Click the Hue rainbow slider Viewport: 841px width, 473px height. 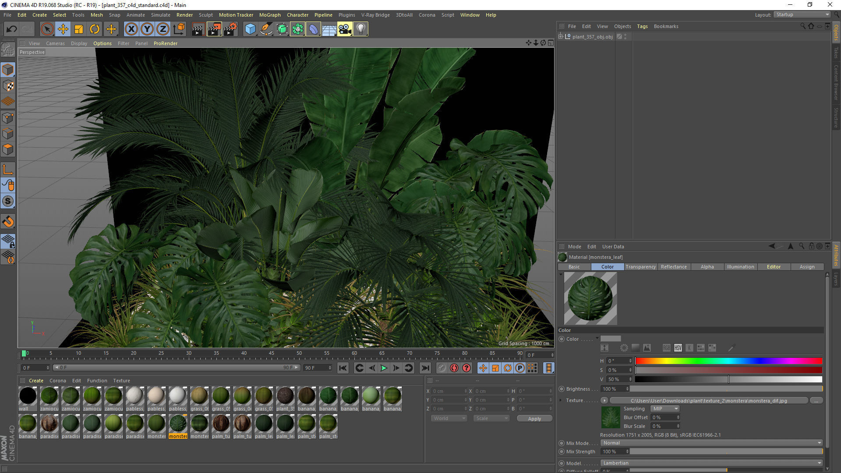pos(728,361)
